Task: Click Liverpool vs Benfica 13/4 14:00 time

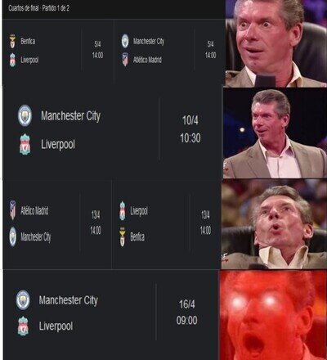Action: click(205, 223)
